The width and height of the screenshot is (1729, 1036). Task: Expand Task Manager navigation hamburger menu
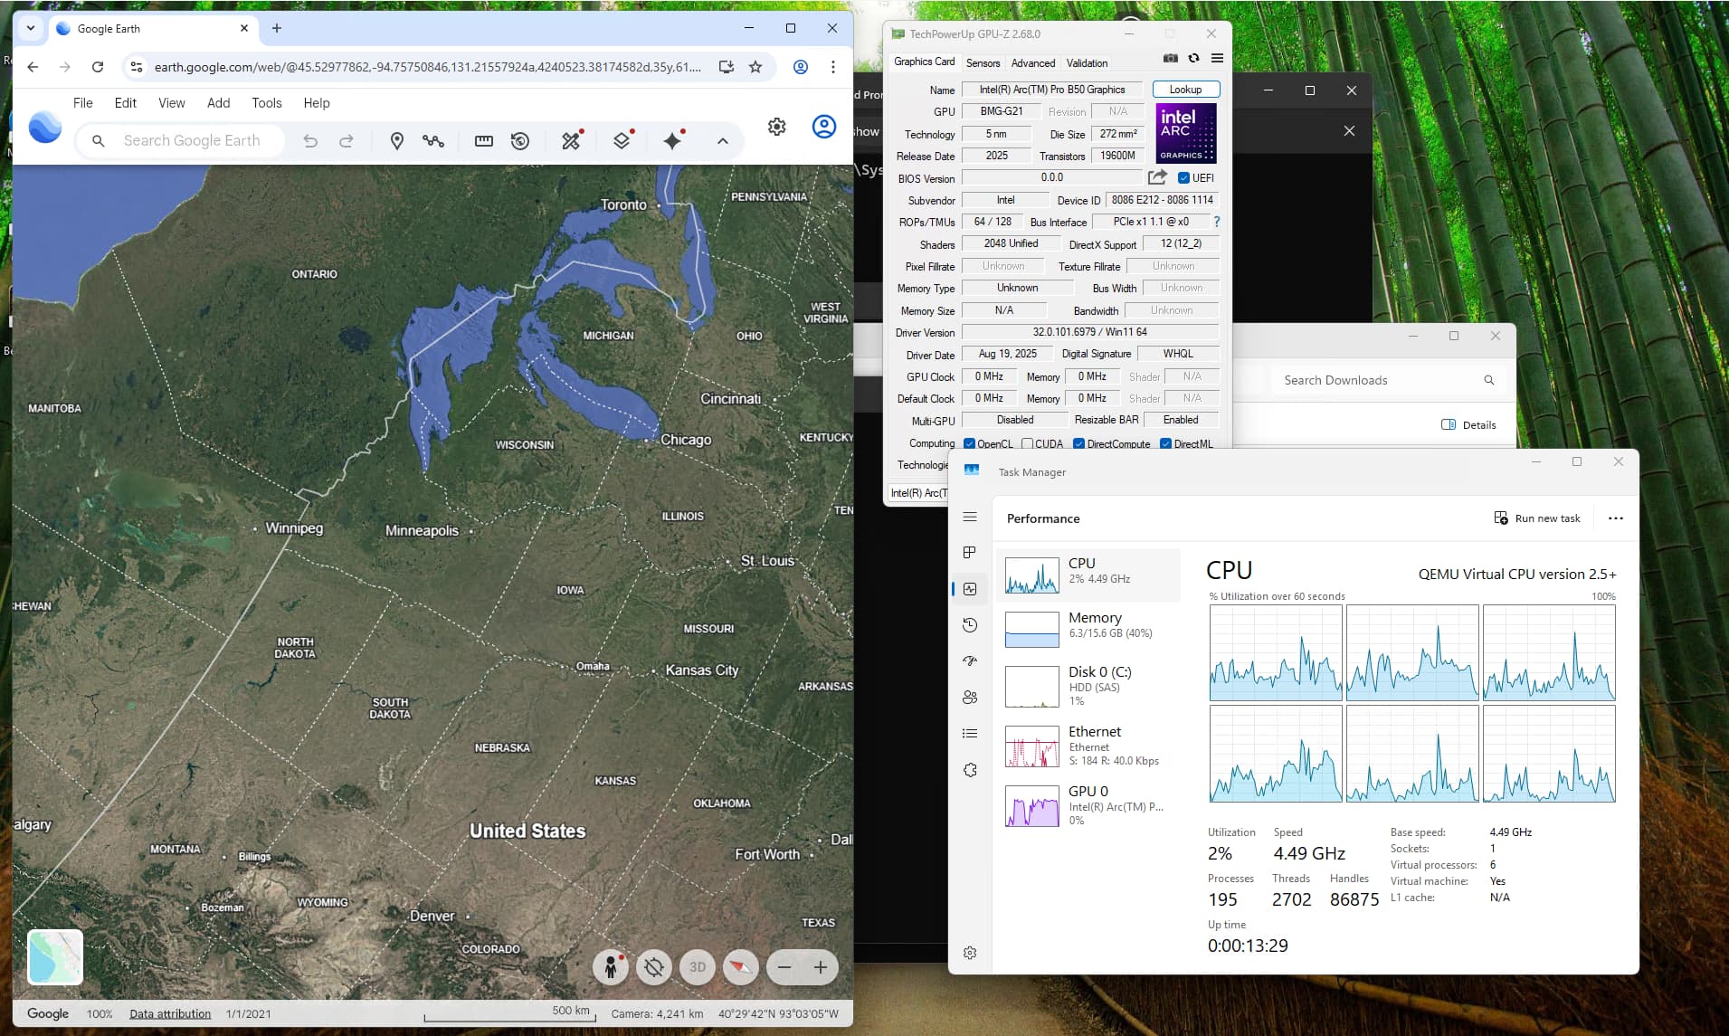click(x=970, y=517)
